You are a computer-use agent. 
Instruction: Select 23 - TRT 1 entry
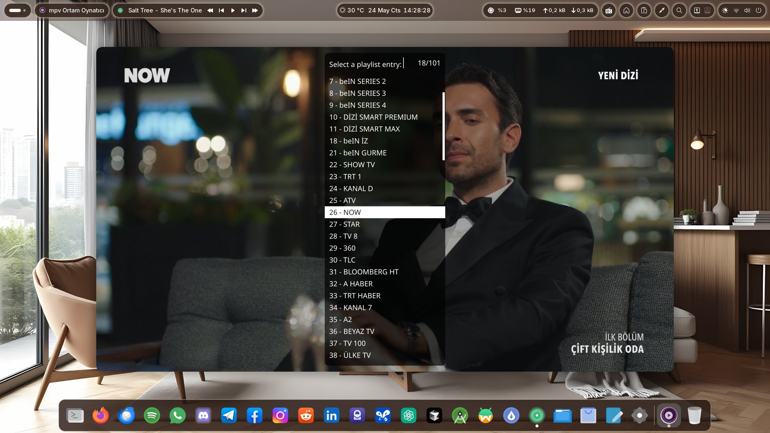(385, 177)
